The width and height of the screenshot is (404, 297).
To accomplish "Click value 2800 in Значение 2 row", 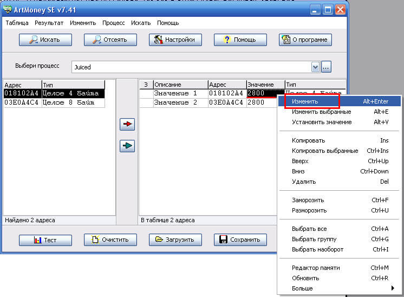I will click(x=262, y=102).
